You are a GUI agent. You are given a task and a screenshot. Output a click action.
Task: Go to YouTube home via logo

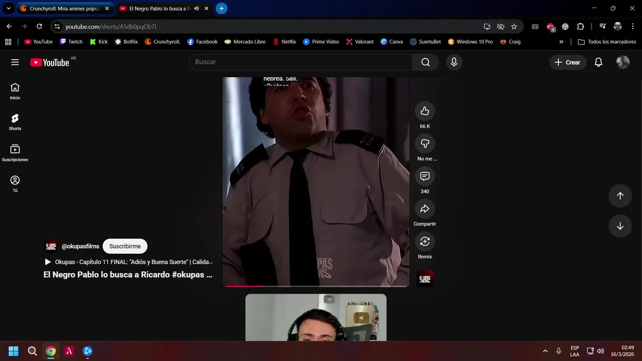coord(50,62)
